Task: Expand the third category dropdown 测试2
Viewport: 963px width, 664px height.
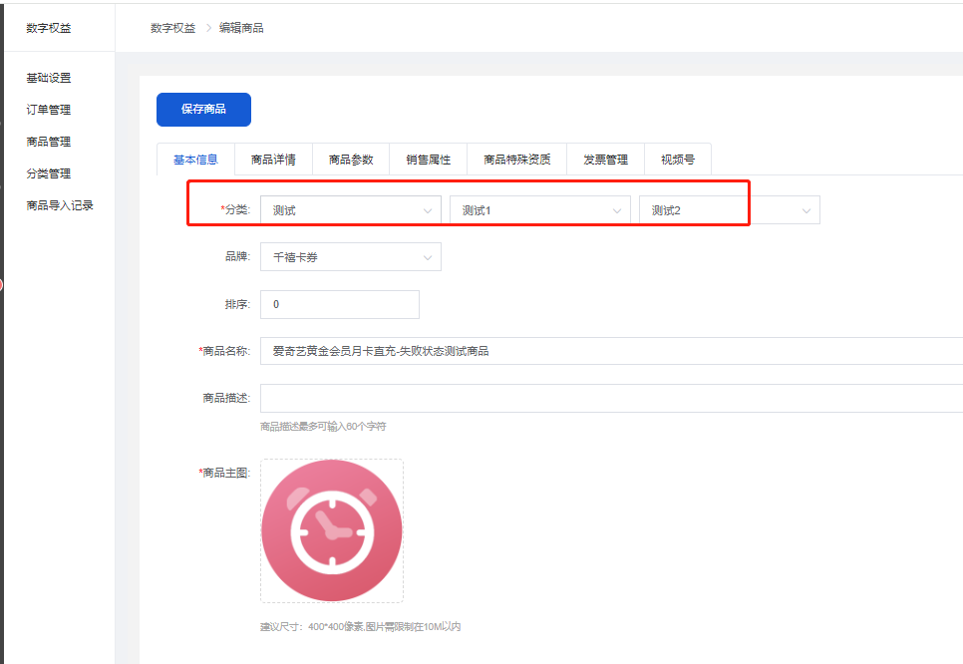Action: [x=729, y=210]
